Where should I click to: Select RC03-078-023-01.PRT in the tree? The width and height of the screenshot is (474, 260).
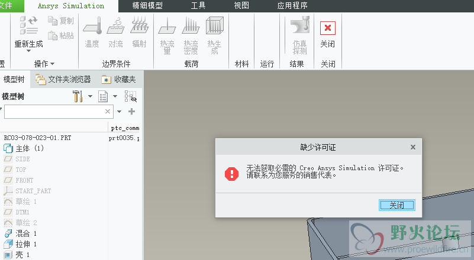[x=37, y=138]
